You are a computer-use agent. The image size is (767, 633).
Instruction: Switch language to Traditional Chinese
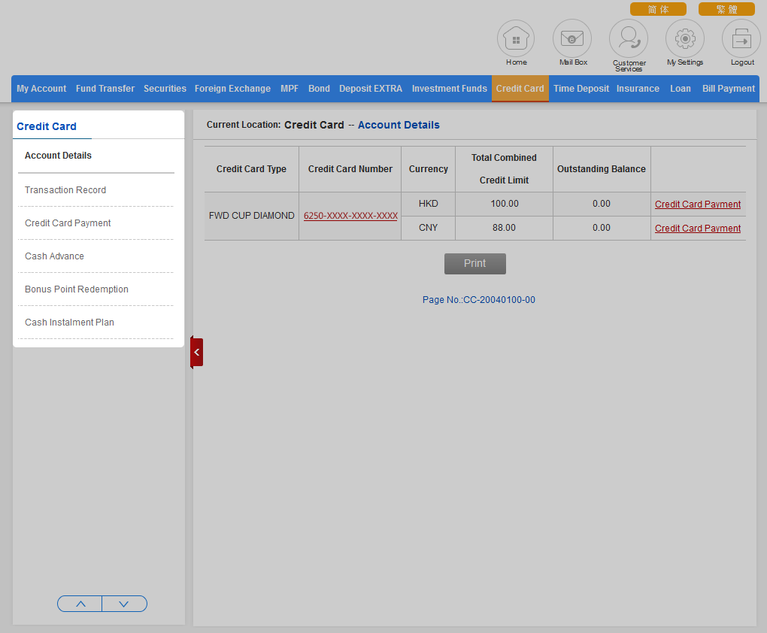(726, 9)
